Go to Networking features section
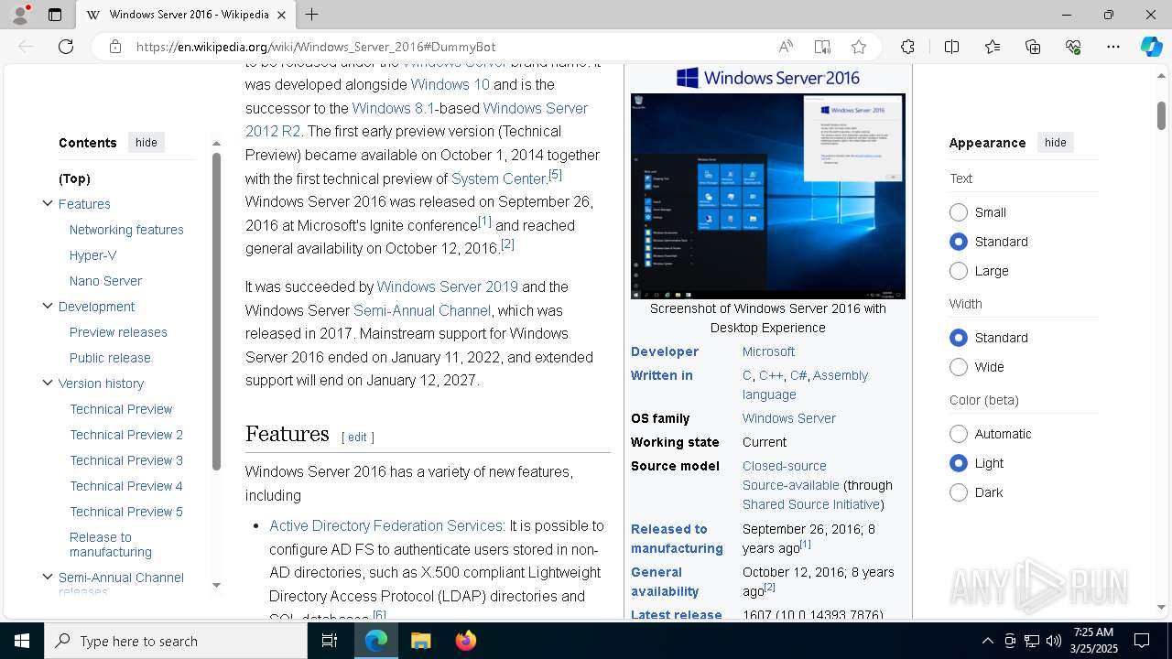1172x659 pixels. coord(126,230)
